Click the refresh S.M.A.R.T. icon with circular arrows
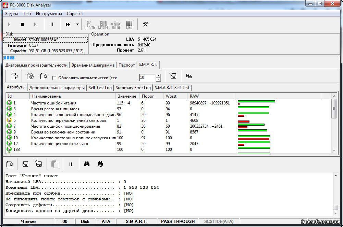 click(30, 76)
